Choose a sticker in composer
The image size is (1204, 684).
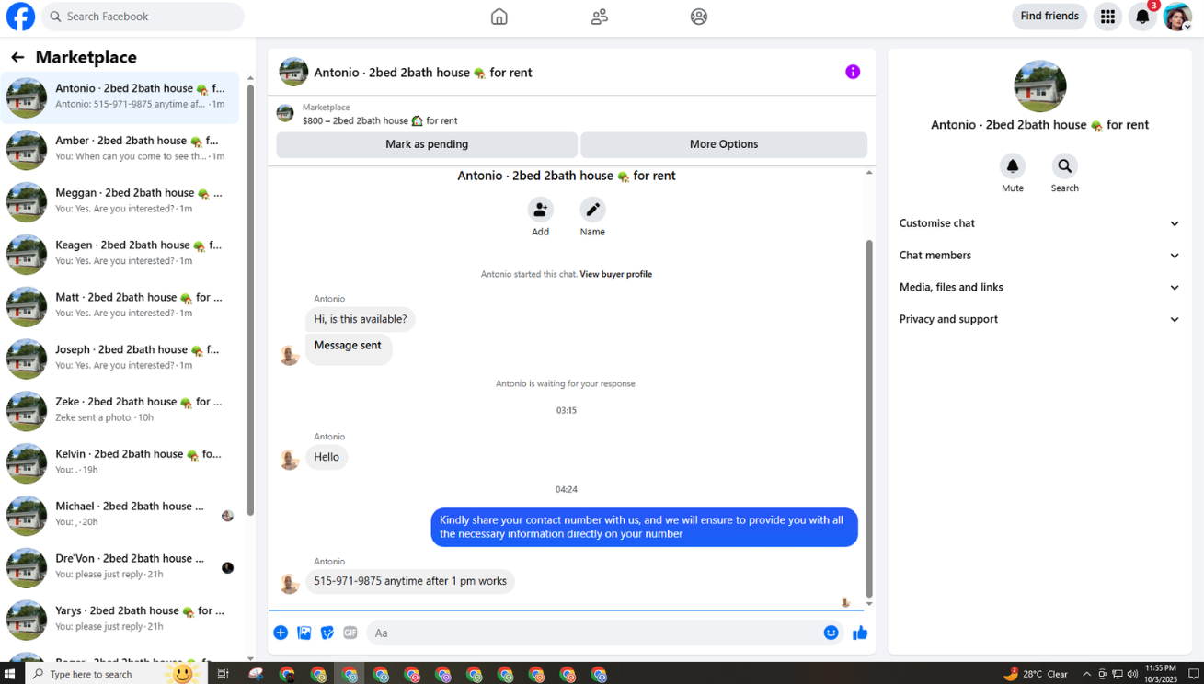(x=327, y=633)
